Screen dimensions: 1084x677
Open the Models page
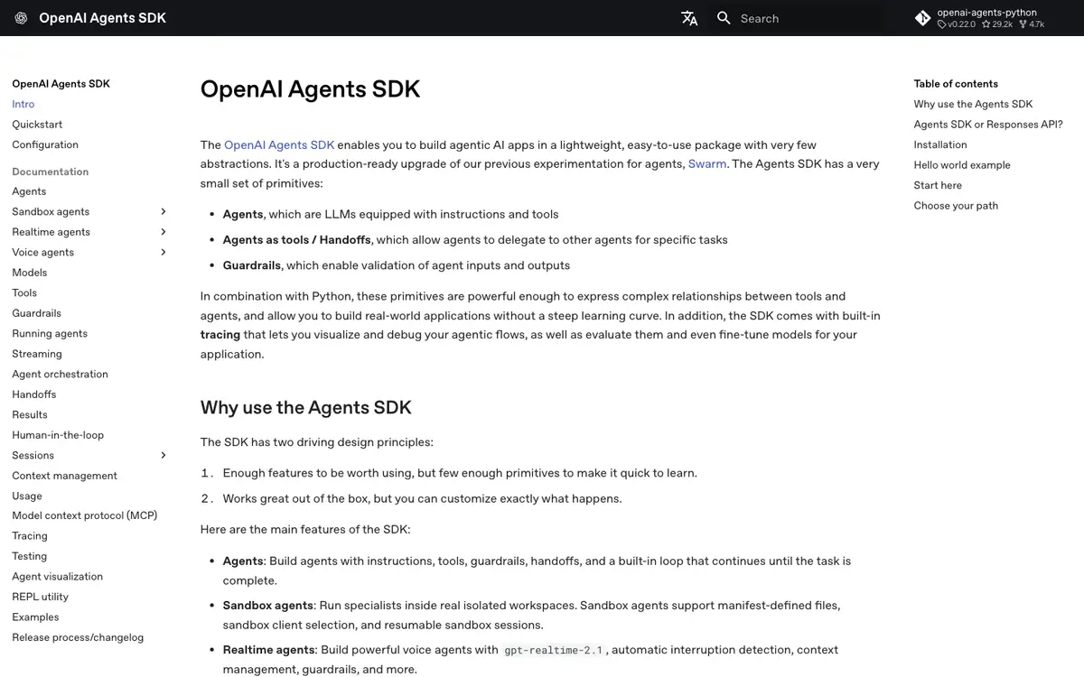(29, 273)
